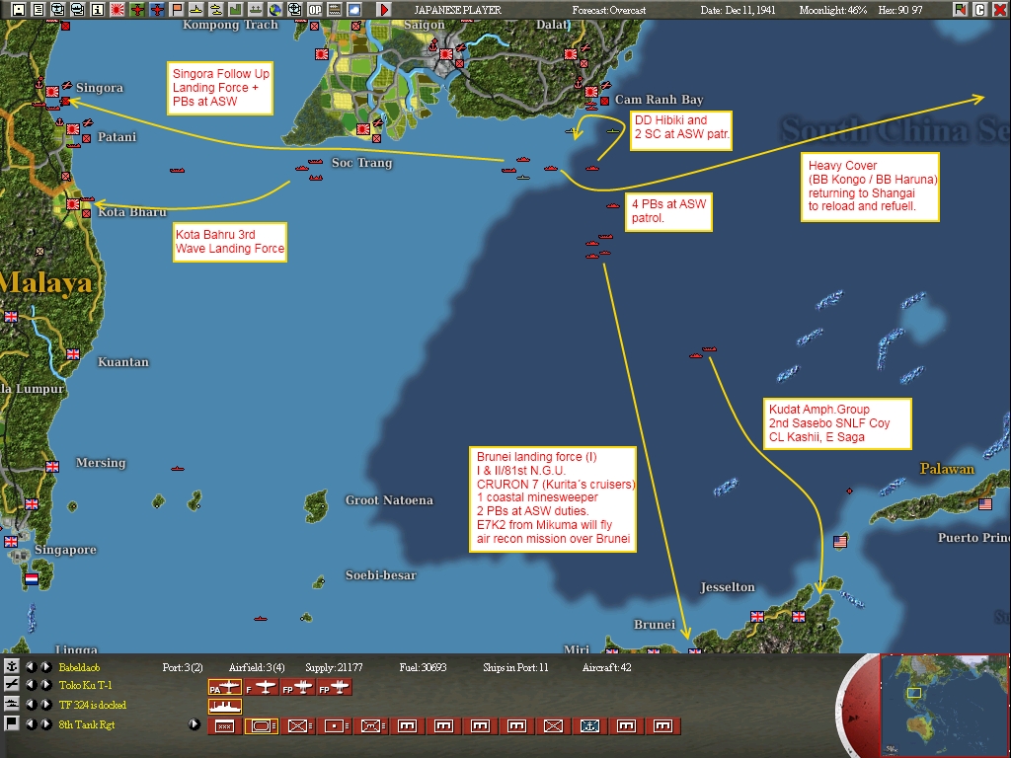The image size is (1011, 758).
Task: Select the red aircraft on green toolbar icon
Action: [x=136, y=9]
